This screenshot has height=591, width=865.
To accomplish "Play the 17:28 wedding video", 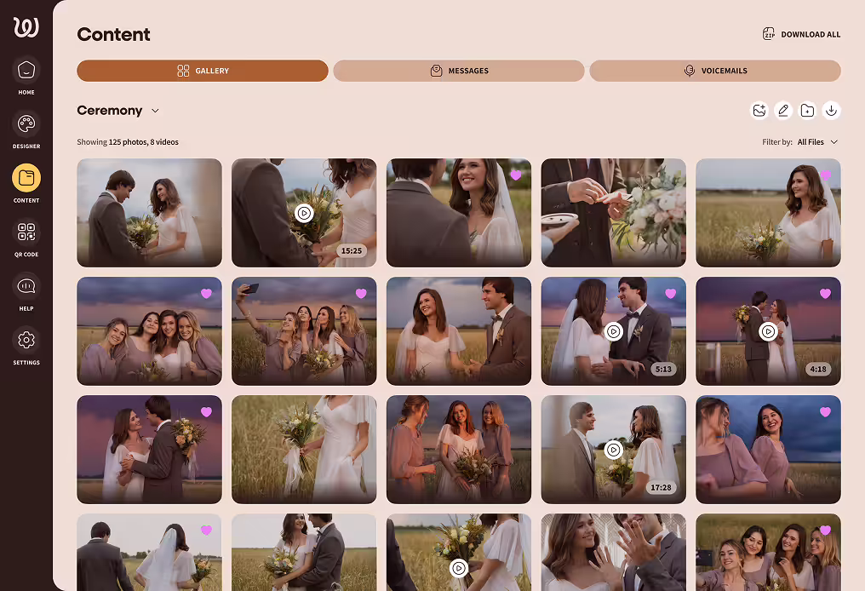I will click(x=613, y=450).
